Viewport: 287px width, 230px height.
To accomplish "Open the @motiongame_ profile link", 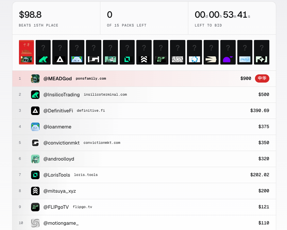I will click(61, 223).
